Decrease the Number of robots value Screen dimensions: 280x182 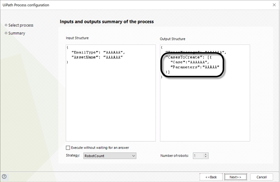(x=206, y=157)
